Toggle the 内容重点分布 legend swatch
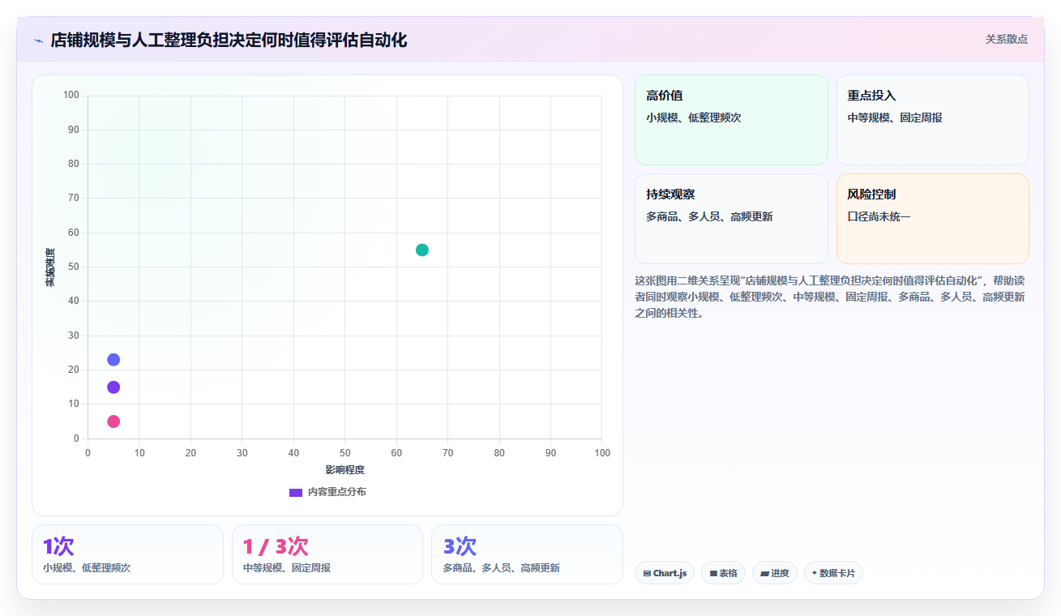Screen dimensions: 1061x616 [296, 492]
